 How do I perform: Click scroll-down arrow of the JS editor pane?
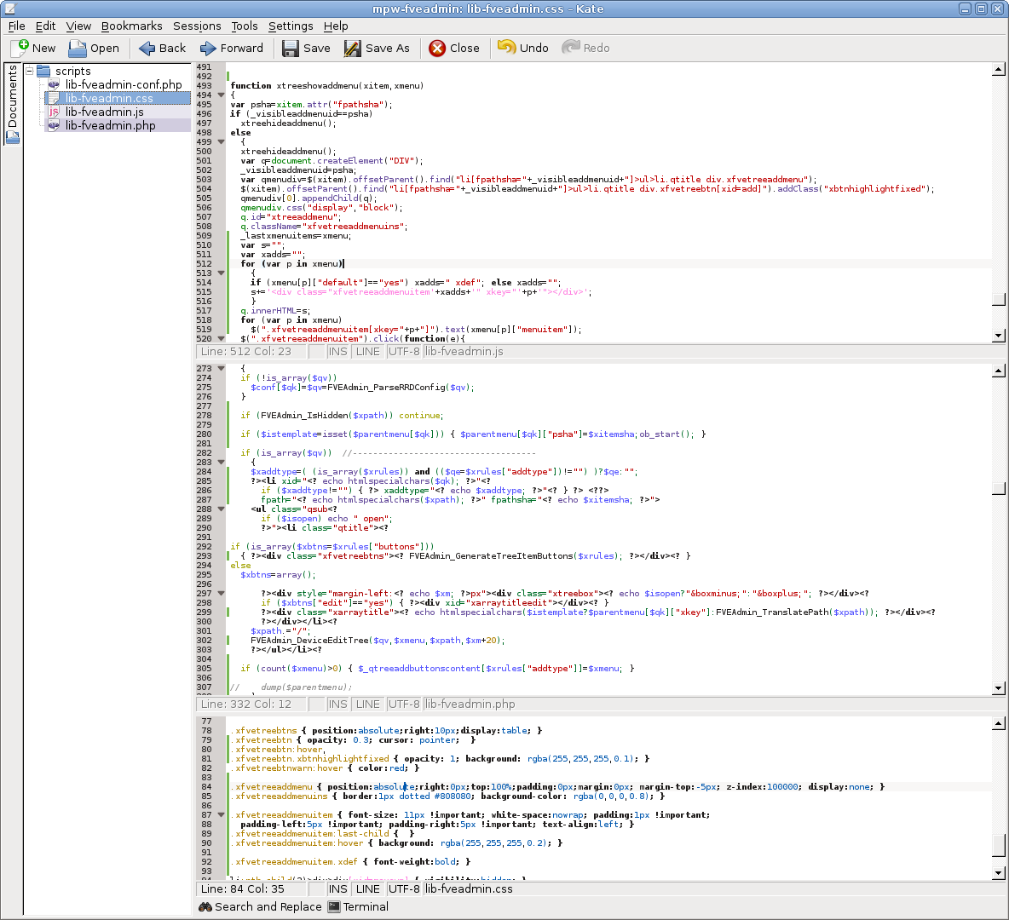coord(999,335)
